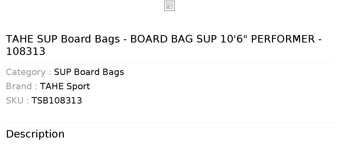The height and width of the screenshot is (146, 339).
Task: Click the divider line under the title
Action: pos(169,63)
